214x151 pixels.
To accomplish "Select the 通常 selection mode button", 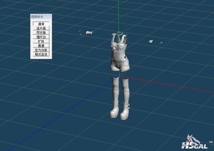I will point(41,24).
